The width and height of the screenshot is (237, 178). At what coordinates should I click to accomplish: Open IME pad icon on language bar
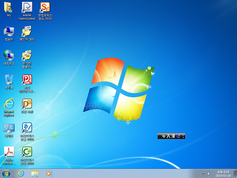(164, 136)
